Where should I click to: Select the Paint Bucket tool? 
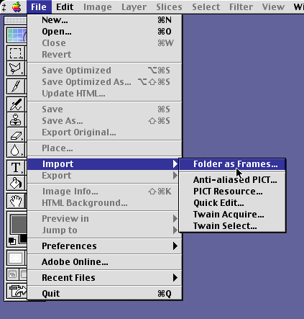click(16, 183)
